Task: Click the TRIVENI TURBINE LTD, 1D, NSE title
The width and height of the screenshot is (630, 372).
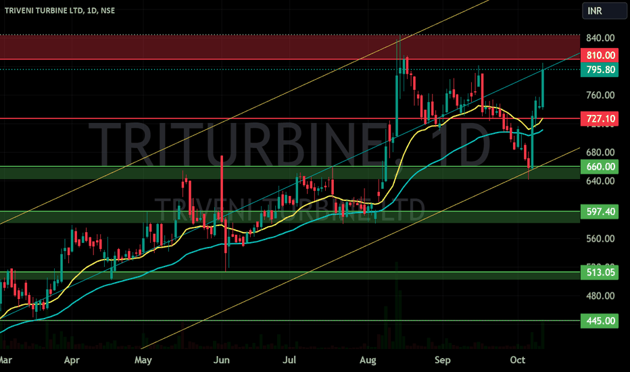Action: tap(59, 10)
